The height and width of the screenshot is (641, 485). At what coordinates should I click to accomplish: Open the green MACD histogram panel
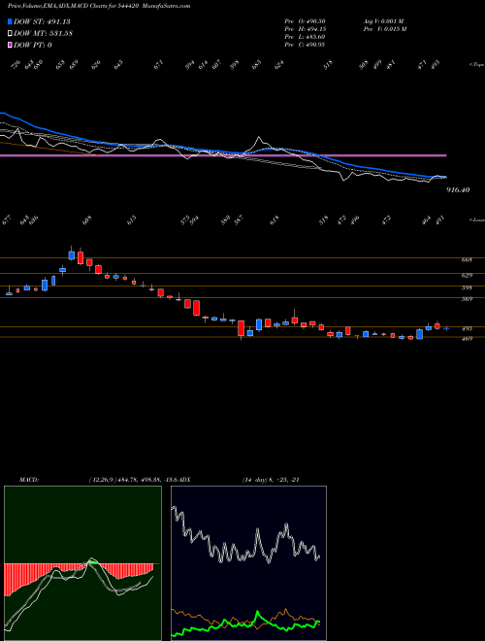tap(82, 563)
